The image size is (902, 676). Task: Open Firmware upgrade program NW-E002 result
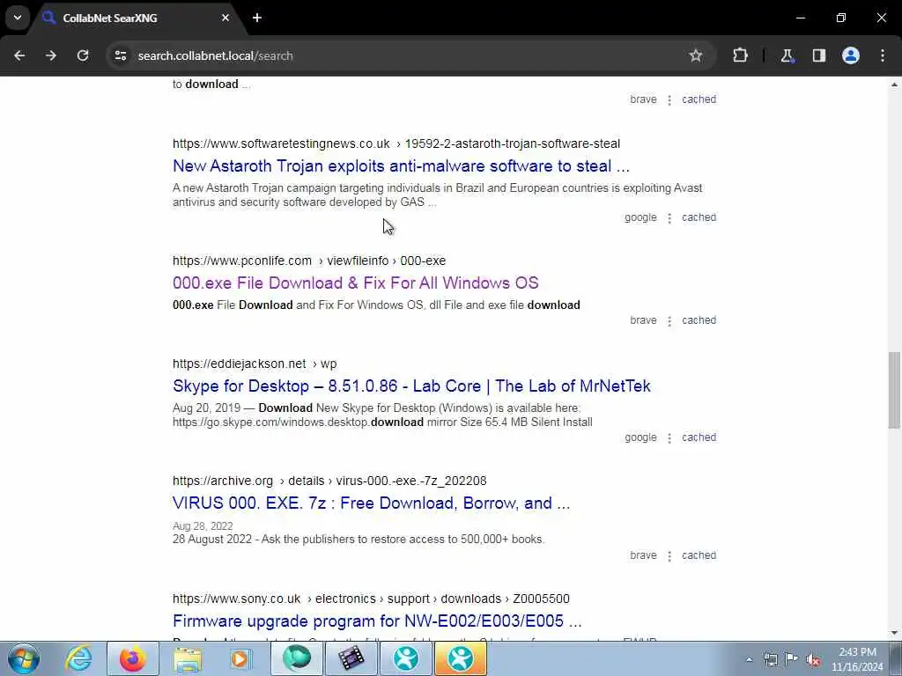click(x=377, y=621)
